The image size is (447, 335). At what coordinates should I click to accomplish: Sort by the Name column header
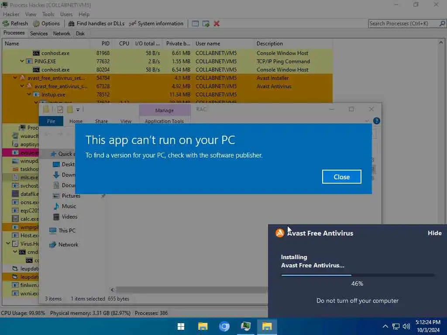46,44
